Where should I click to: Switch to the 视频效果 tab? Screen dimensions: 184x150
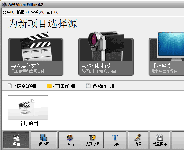click(92, 140)
